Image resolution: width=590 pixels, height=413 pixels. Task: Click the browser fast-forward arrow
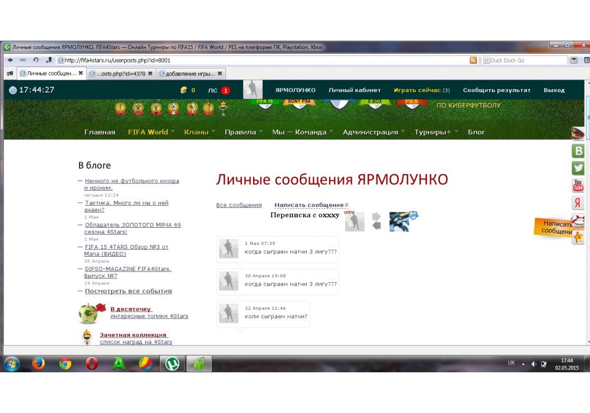pos(23,60)
